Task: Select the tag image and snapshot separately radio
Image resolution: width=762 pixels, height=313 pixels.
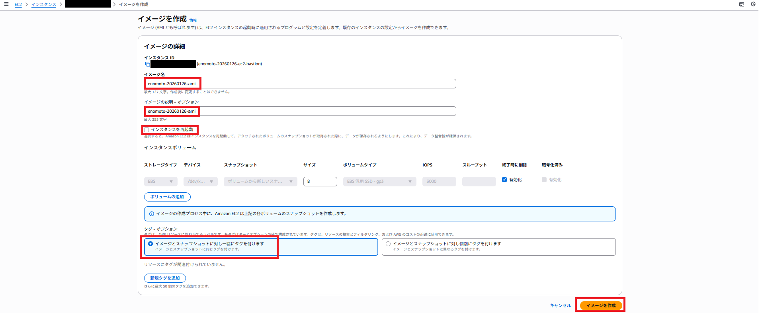Action: [388, 244]
